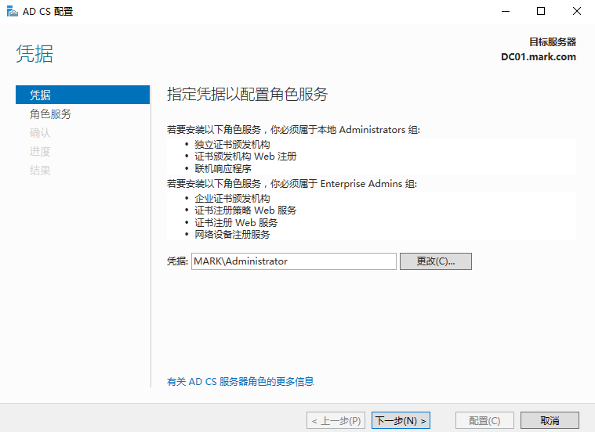Click the 取消 button
This screenshot has height=432, width=595.
tap(550, 420)
